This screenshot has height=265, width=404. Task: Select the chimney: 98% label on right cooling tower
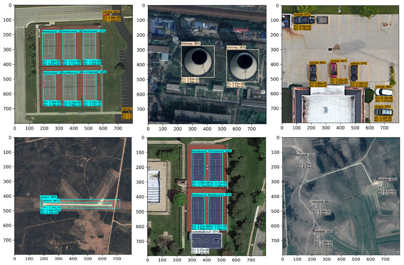(x=236, y=48)
